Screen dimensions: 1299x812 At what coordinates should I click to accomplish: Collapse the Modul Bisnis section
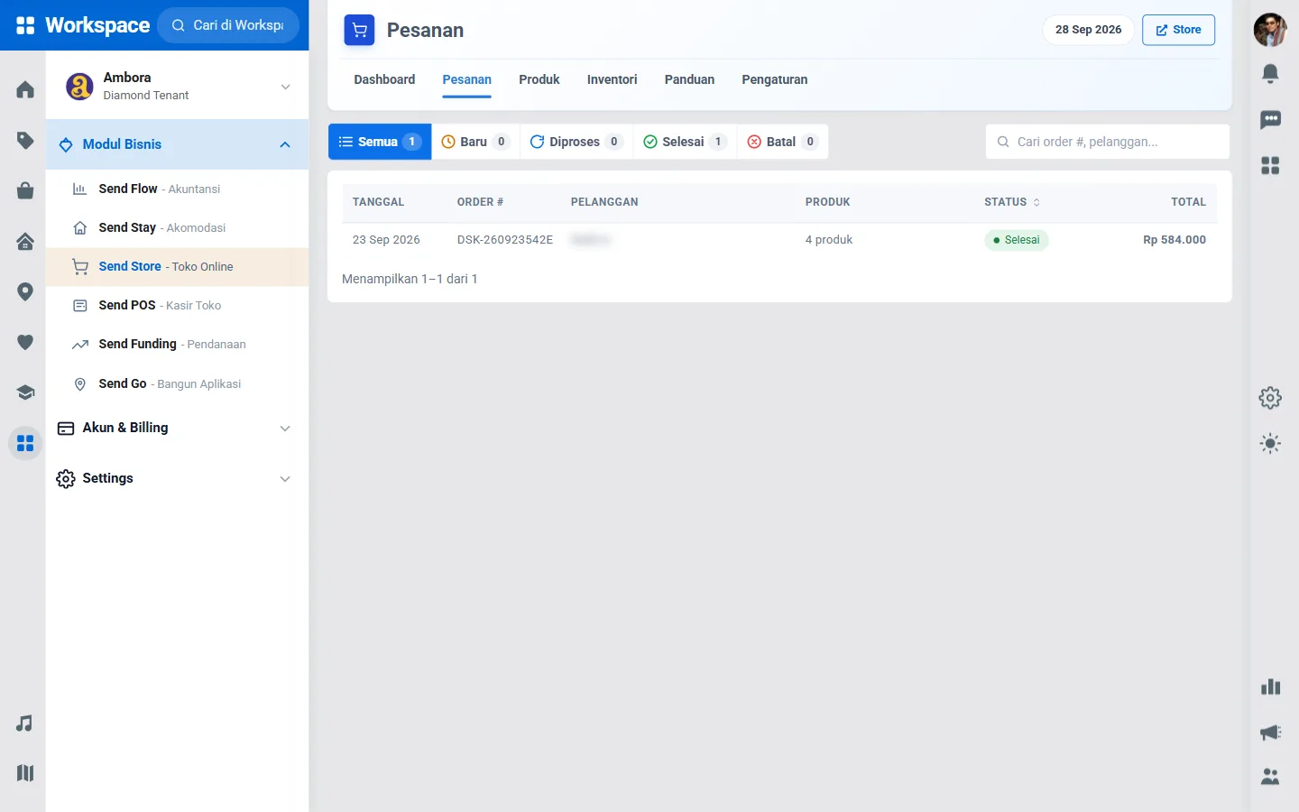coord(177,144)
